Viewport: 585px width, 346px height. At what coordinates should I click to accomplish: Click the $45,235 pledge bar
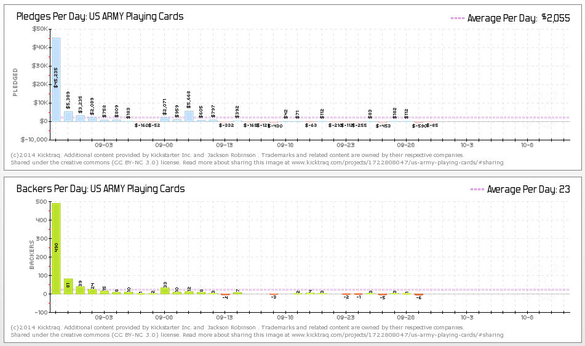pyautogui.click(x=56, y=79)
